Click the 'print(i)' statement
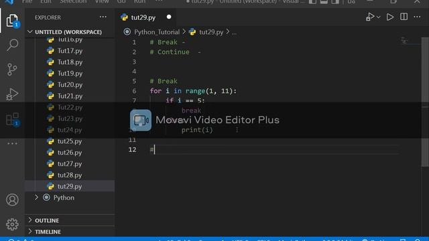The height and width of the screenshot is (241, 429). 197,130
